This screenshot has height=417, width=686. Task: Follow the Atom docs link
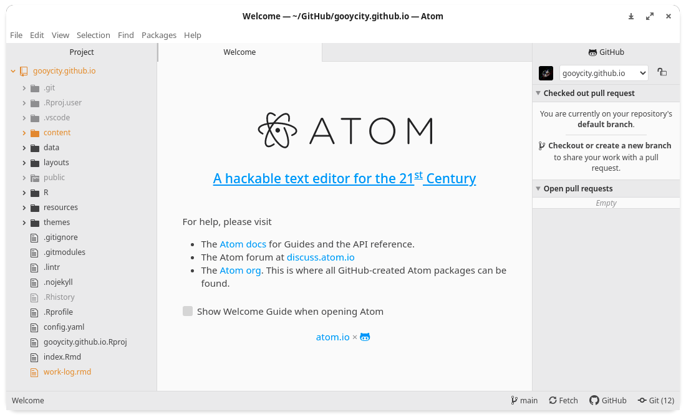[x=243, y=244]
